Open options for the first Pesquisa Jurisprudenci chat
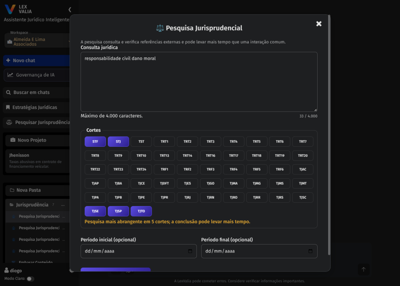Screen dimensions: 400x286 (x=64, y=217)
